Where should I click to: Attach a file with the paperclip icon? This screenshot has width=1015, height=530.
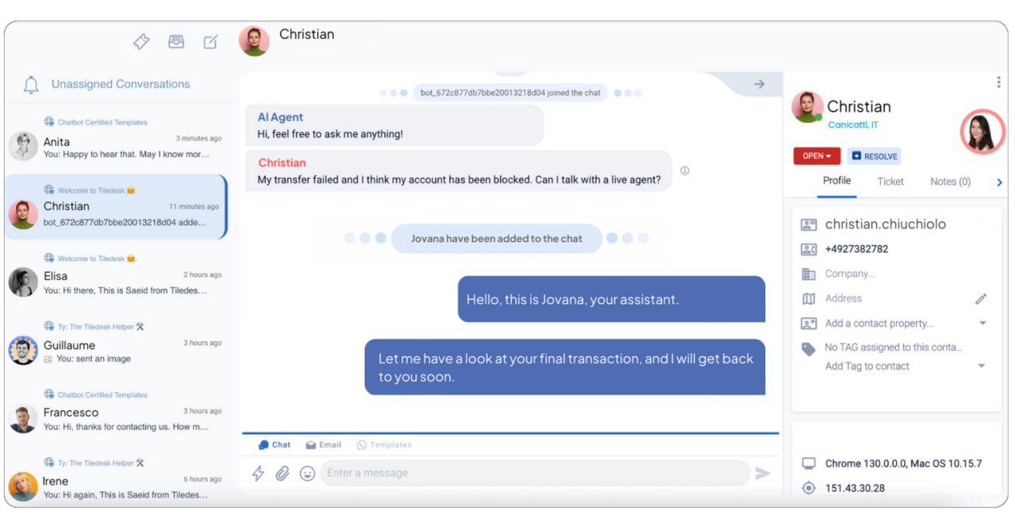(x=282, y=474)
